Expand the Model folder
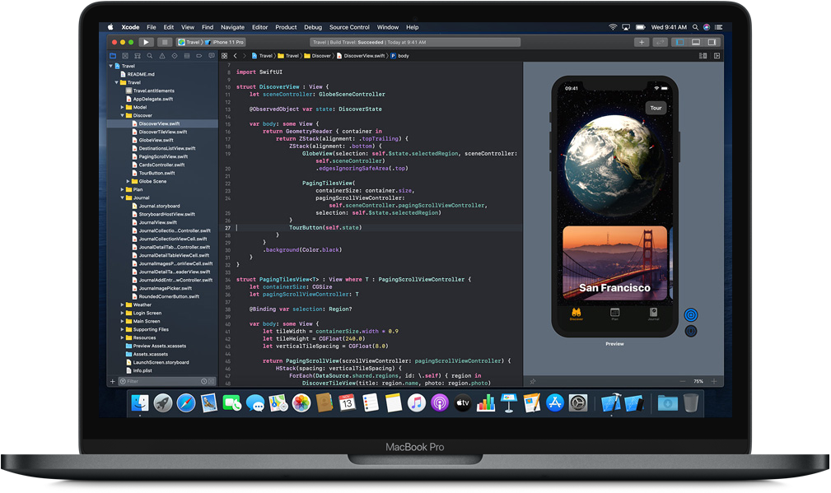 pos(122,107)
